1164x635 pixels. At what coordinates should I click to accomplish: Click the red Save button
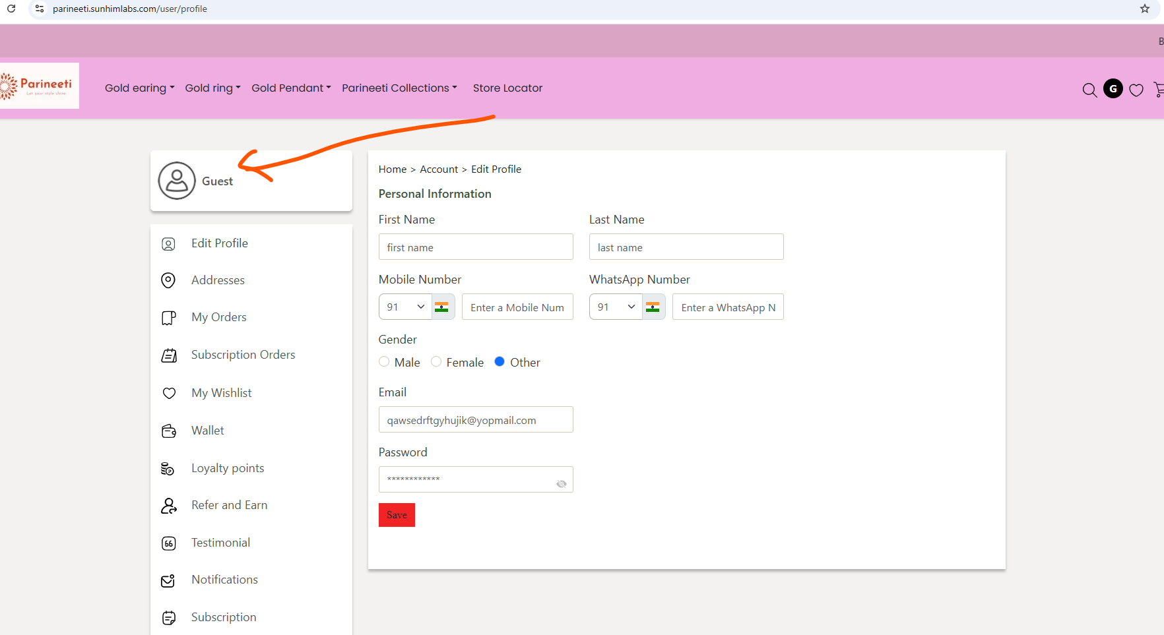(397, 515)
